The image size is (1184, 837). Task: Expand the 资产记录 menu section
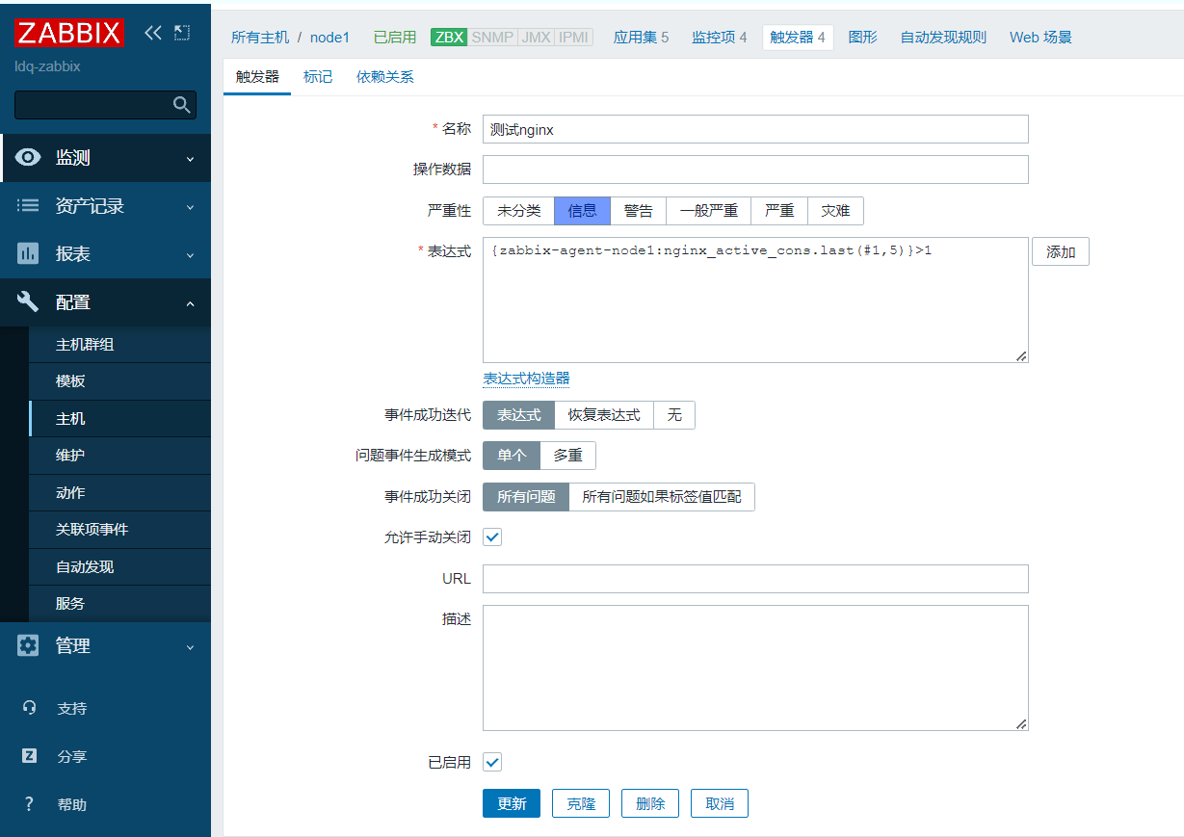point(190,207)
